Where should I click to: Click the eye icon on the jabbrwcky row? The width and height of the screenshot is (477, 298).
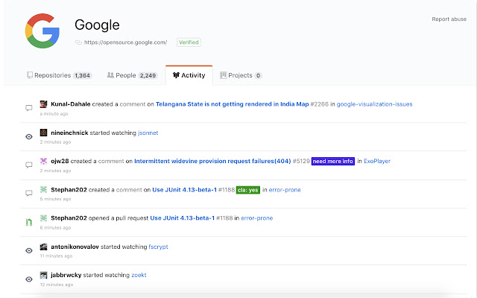29,279
